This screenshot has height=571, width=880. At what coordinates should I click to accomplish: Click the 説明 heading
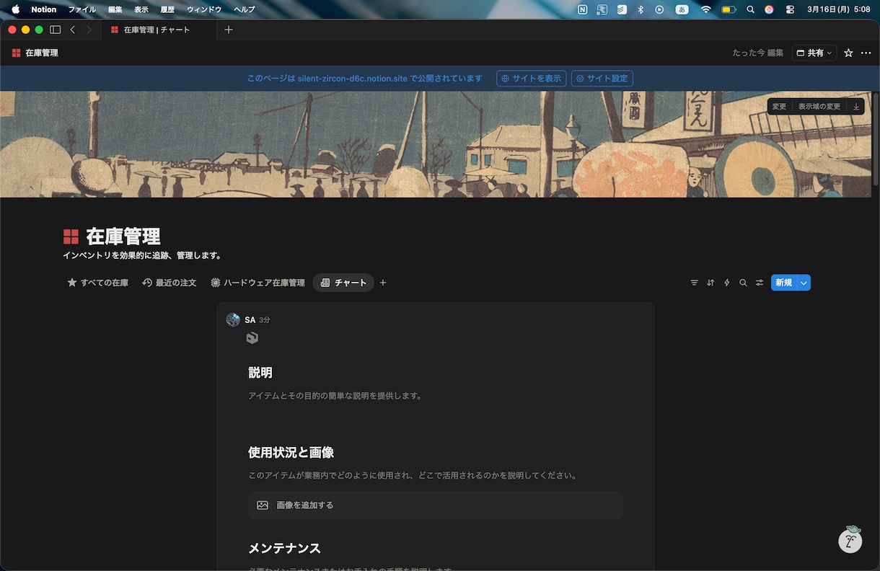click(260, 373)
